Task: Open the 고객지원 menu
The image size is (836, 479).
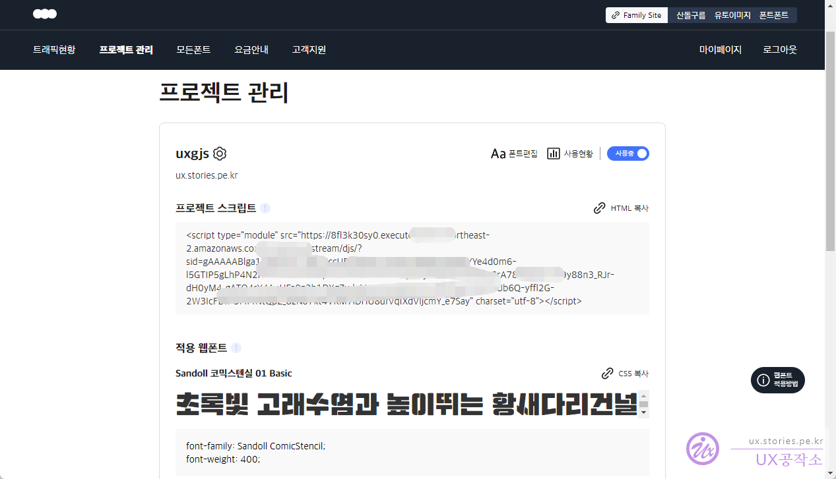Action: click(x=309, y=49)
